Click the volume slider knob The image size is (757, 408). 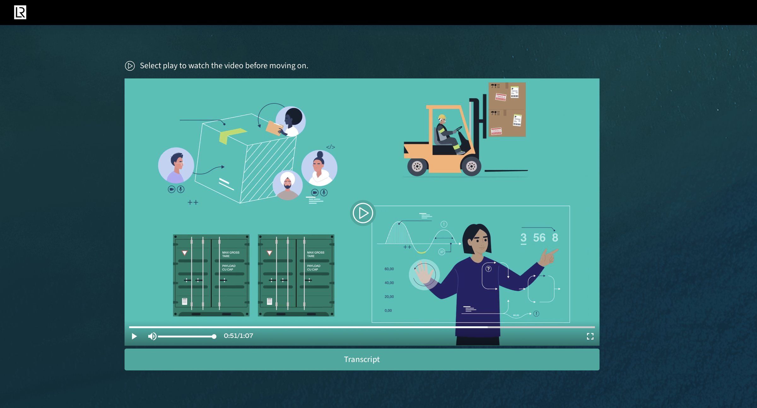214,337
